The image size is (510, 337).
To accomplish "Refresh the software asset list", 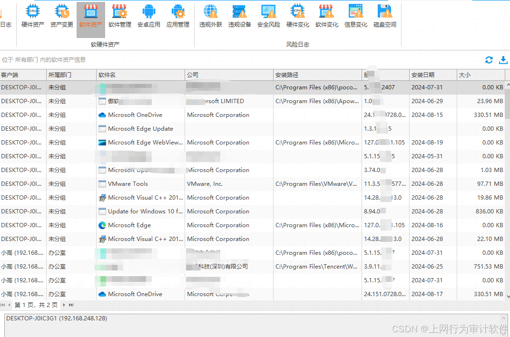I will click(x=489, y=60).
